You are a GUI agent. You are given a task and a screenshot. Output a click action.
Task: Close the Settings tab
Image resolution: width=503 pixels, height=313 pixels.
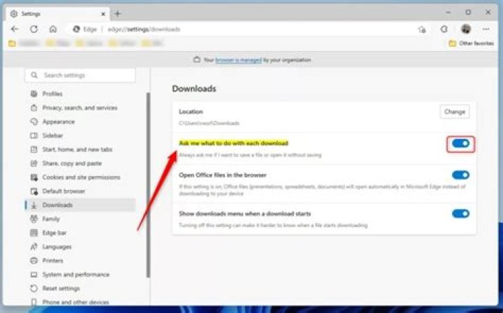103,14
